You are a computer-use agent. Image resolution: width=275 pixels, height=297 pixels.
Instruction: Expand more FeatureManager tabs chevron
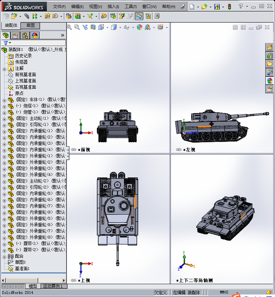(62, 35)
